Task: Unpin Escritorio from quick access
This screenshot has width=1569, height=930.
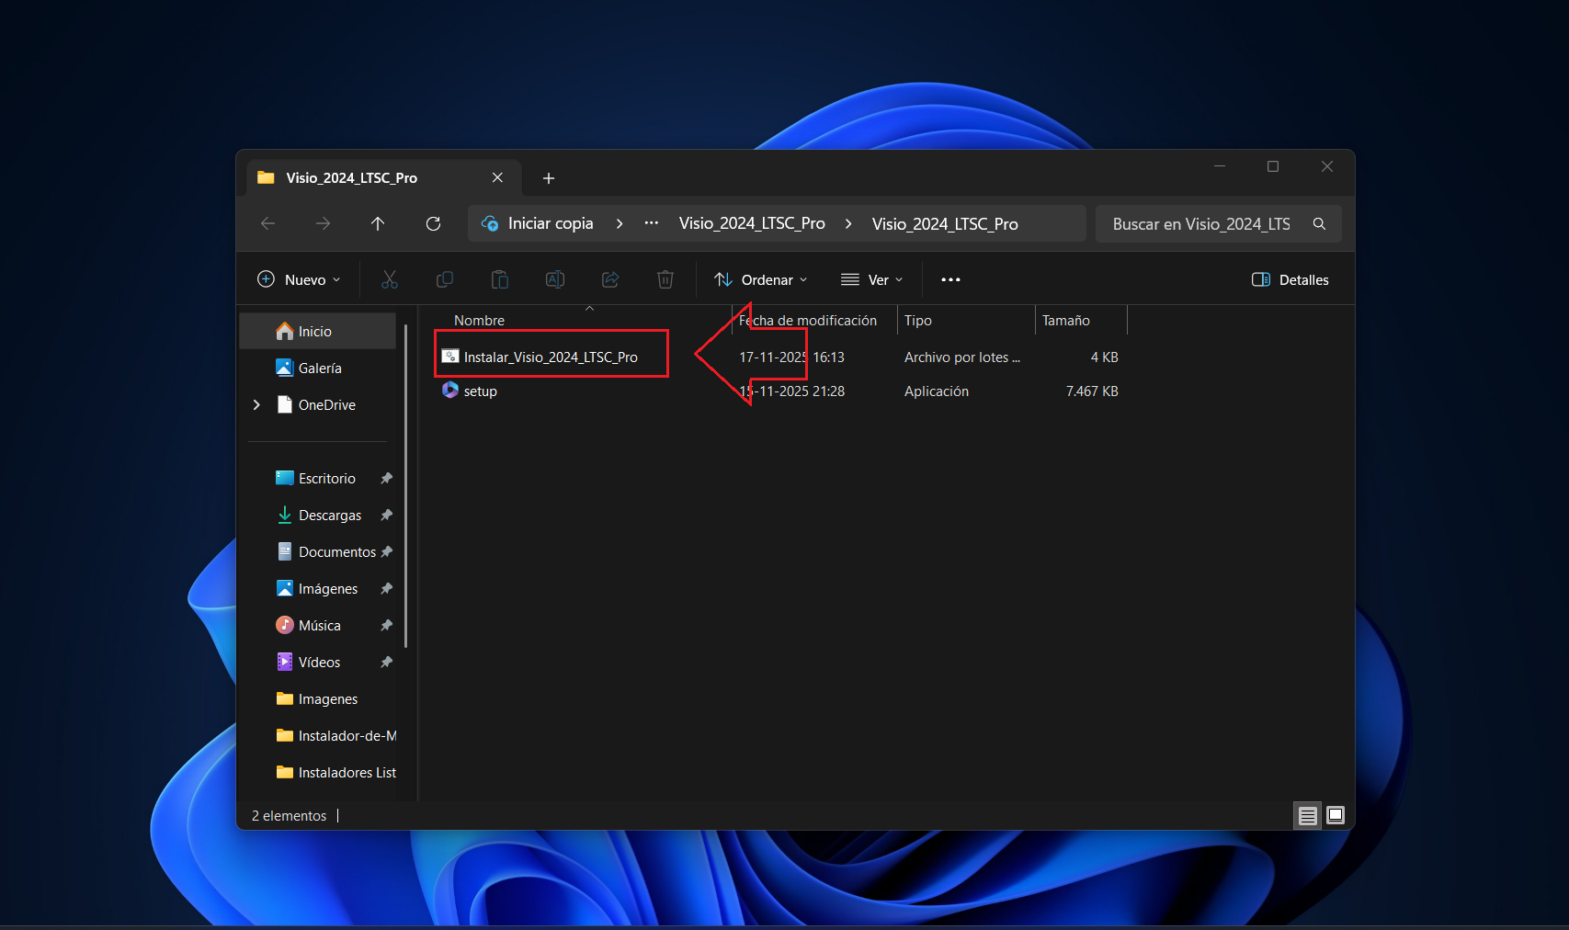Action: (387, 478)
